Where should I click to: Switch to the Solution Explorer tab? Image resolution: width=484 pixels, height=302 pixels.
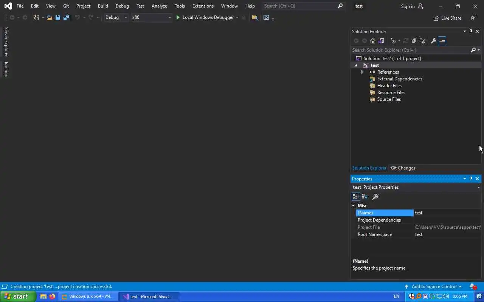369,168
